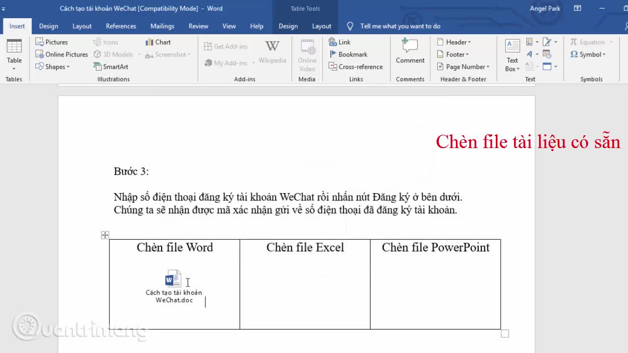
Task: Click the Signature Line icon
Action: (547, 42)
